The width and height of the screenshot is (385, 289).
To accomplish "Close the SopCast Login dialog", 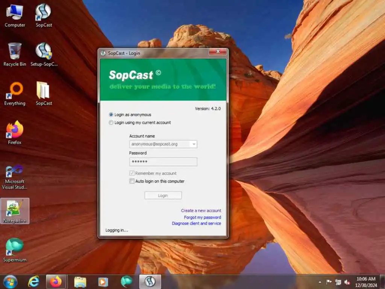I will click(x=218, y=52).
